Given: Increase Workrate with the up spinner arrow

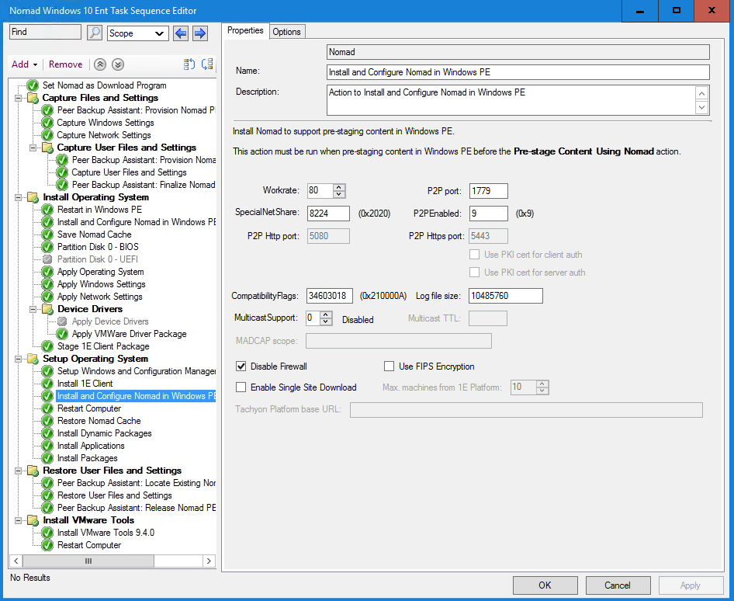Looking at the screenshot, I should (339, 187).
